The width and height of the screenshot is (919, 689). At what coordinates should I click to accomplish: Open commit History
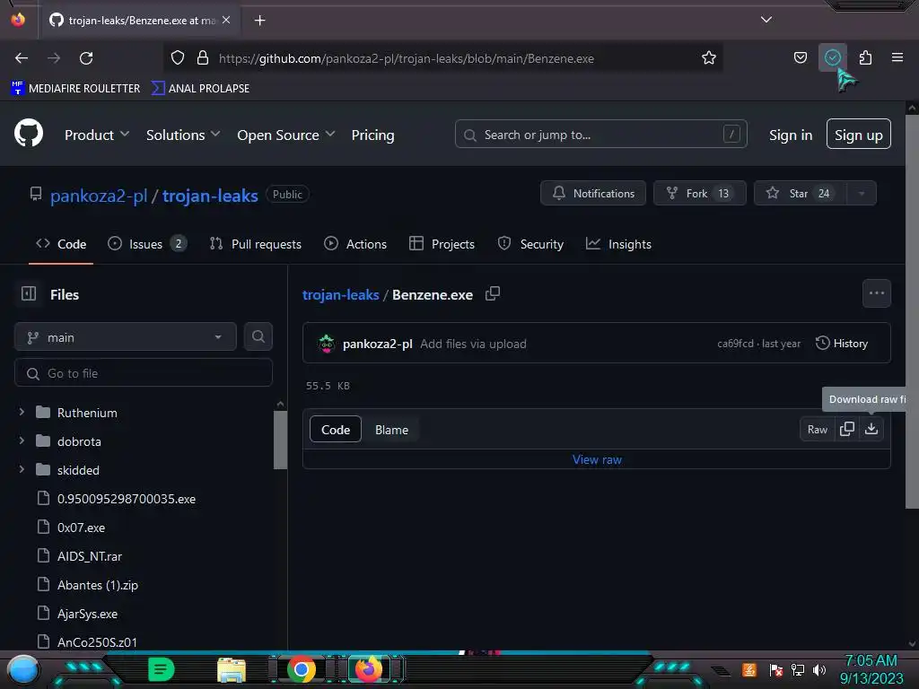pos(841,344)
